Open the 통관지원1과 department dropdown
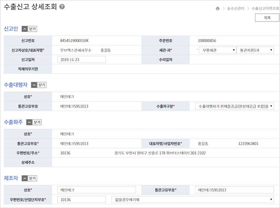 [255, 50]
